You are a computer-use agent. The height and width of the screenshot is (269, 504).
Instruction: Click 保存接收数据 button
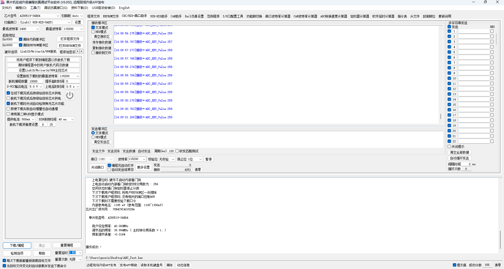(102, 42)
